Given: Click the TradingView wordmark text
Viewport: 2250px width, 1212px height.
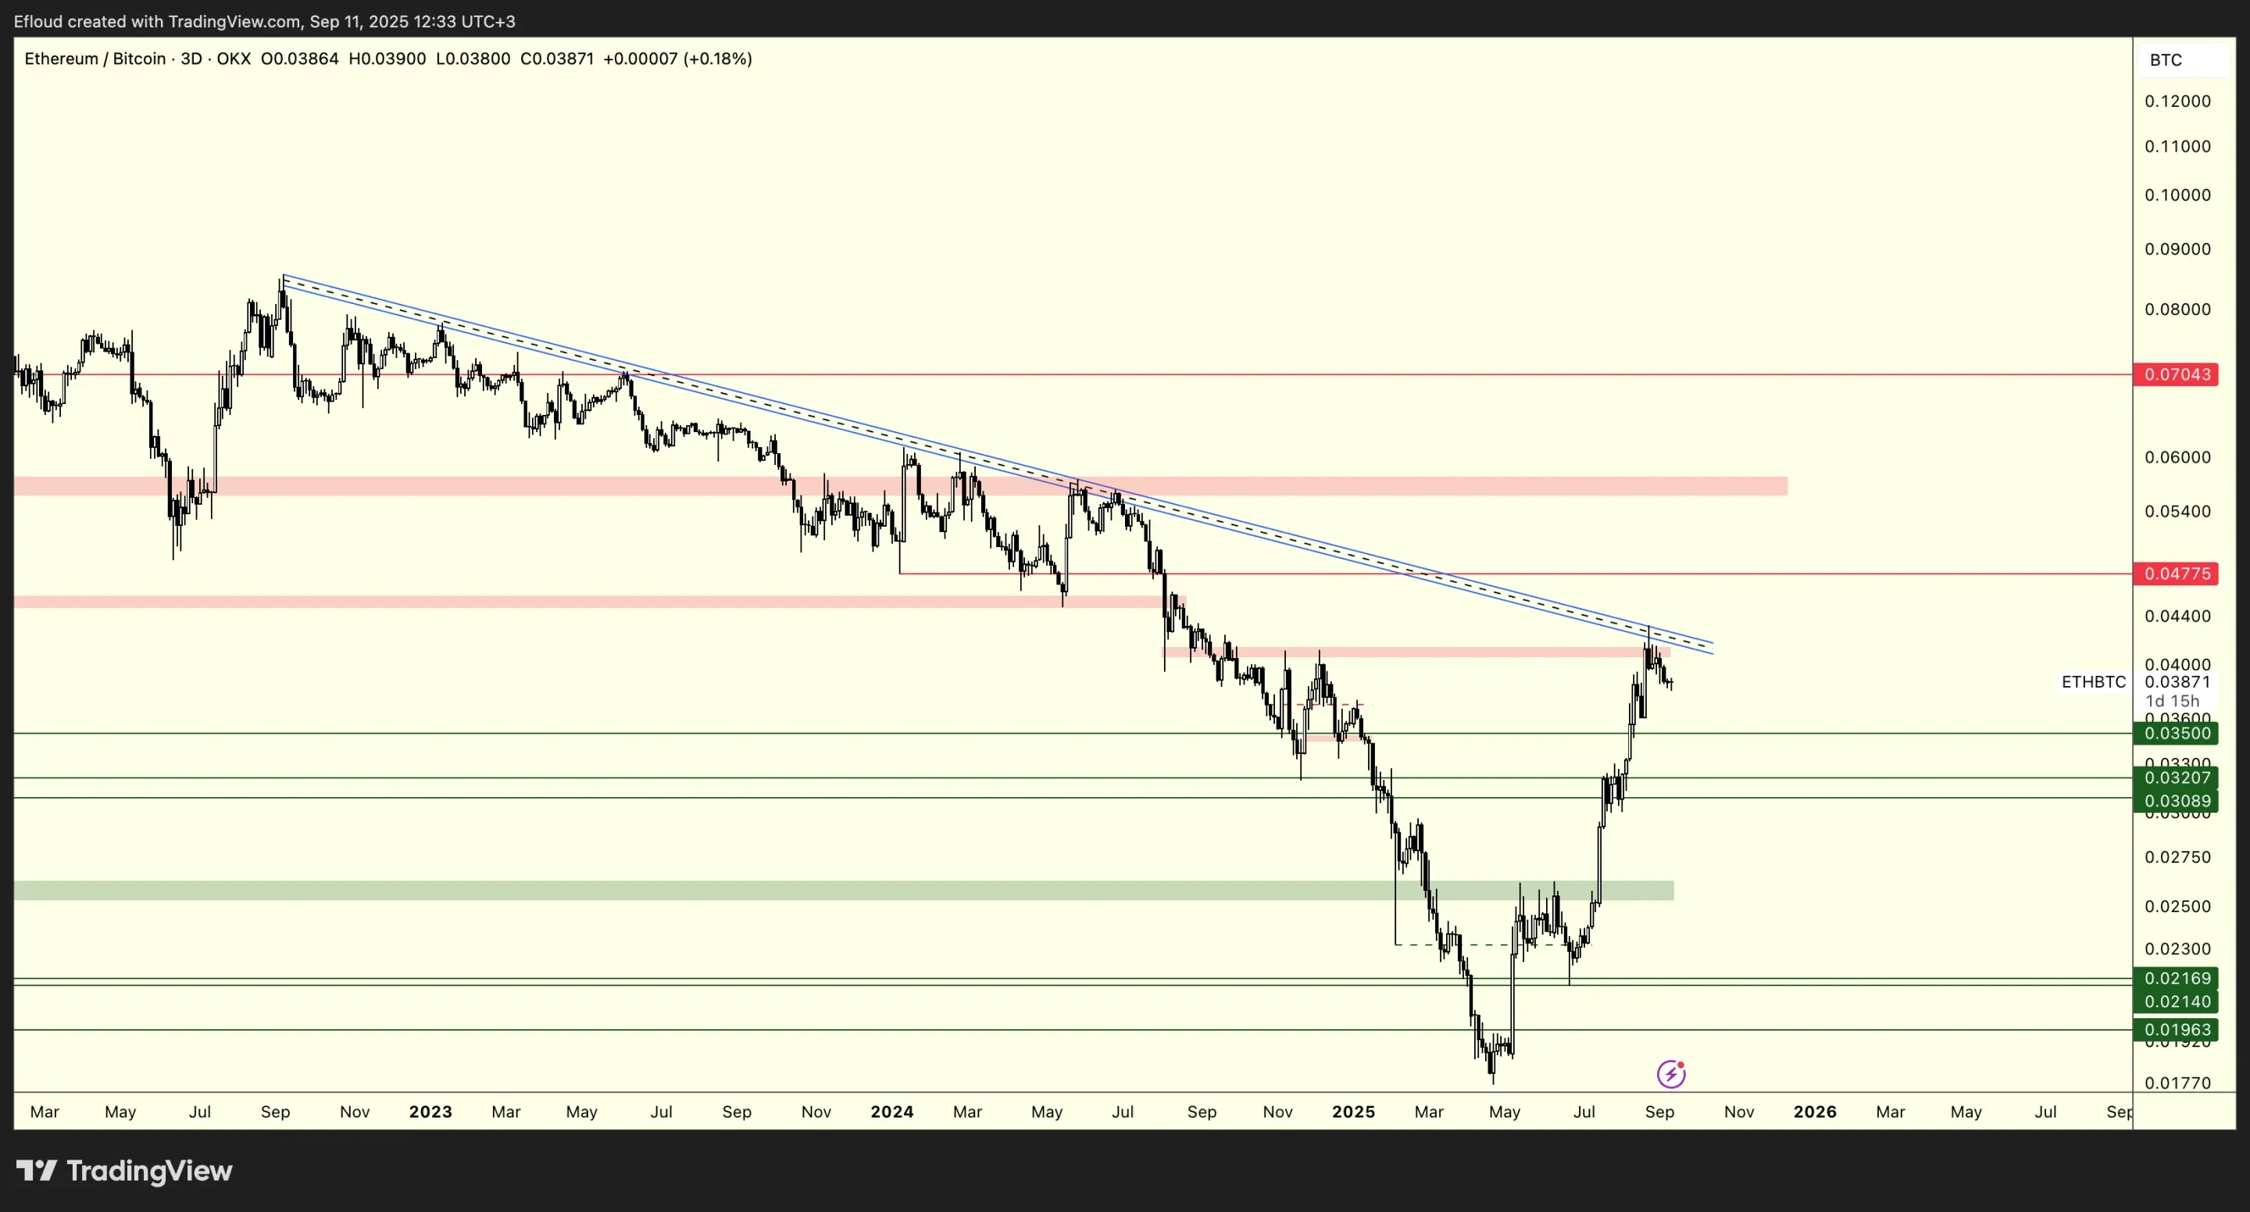Looking at the screenshot, I should tap(149, 1171).
